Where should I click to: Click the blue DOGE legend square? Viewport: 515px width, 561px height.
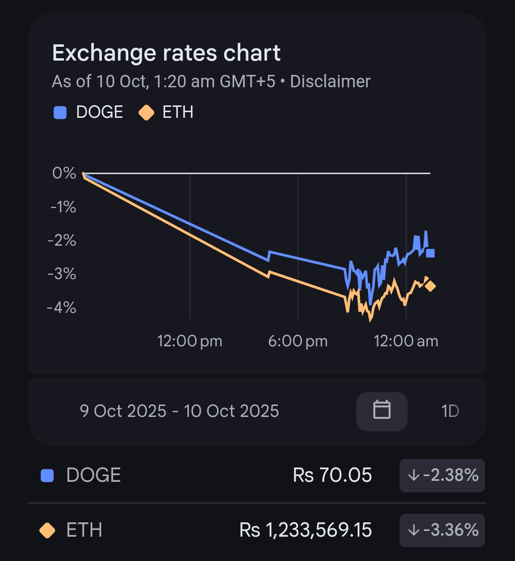(x=60, y=113)
